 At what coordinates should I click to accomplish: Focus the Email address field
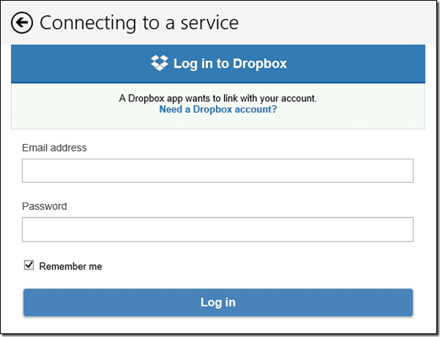(x=217, y=171)
